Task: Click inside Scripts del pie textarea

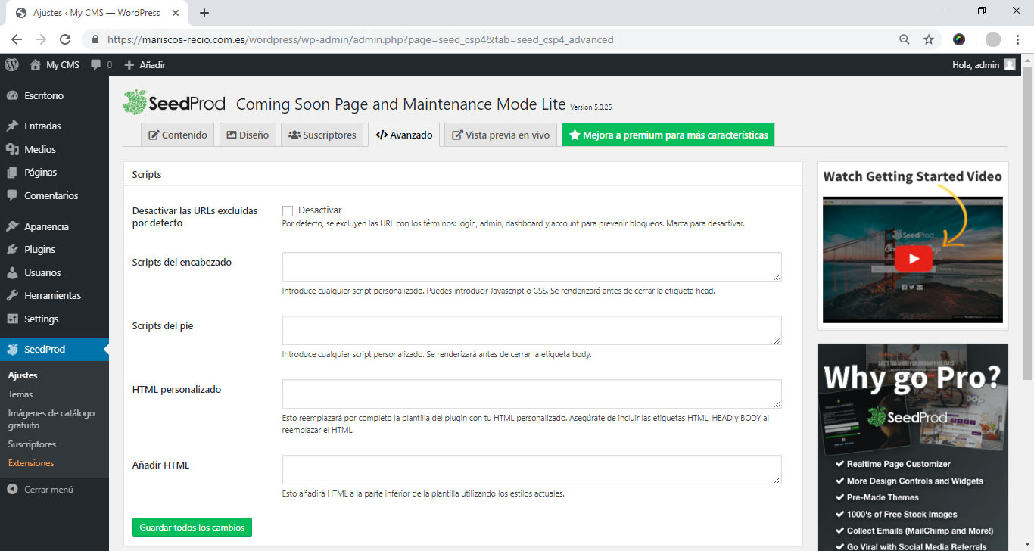Action: click(x=531, y=331)
